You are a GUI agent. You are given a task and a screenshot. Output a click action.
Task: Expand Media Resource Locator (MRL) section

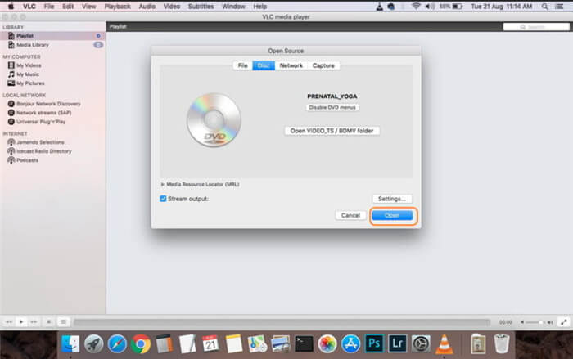pos(162,184)
